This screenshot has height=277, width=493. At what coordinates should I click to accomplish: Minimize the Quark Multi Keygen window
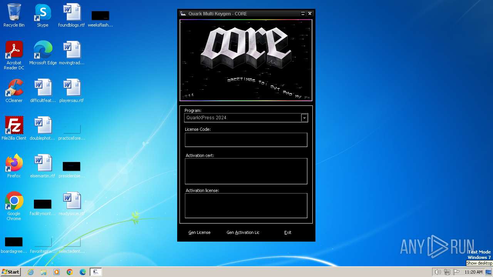pos(303,13)
